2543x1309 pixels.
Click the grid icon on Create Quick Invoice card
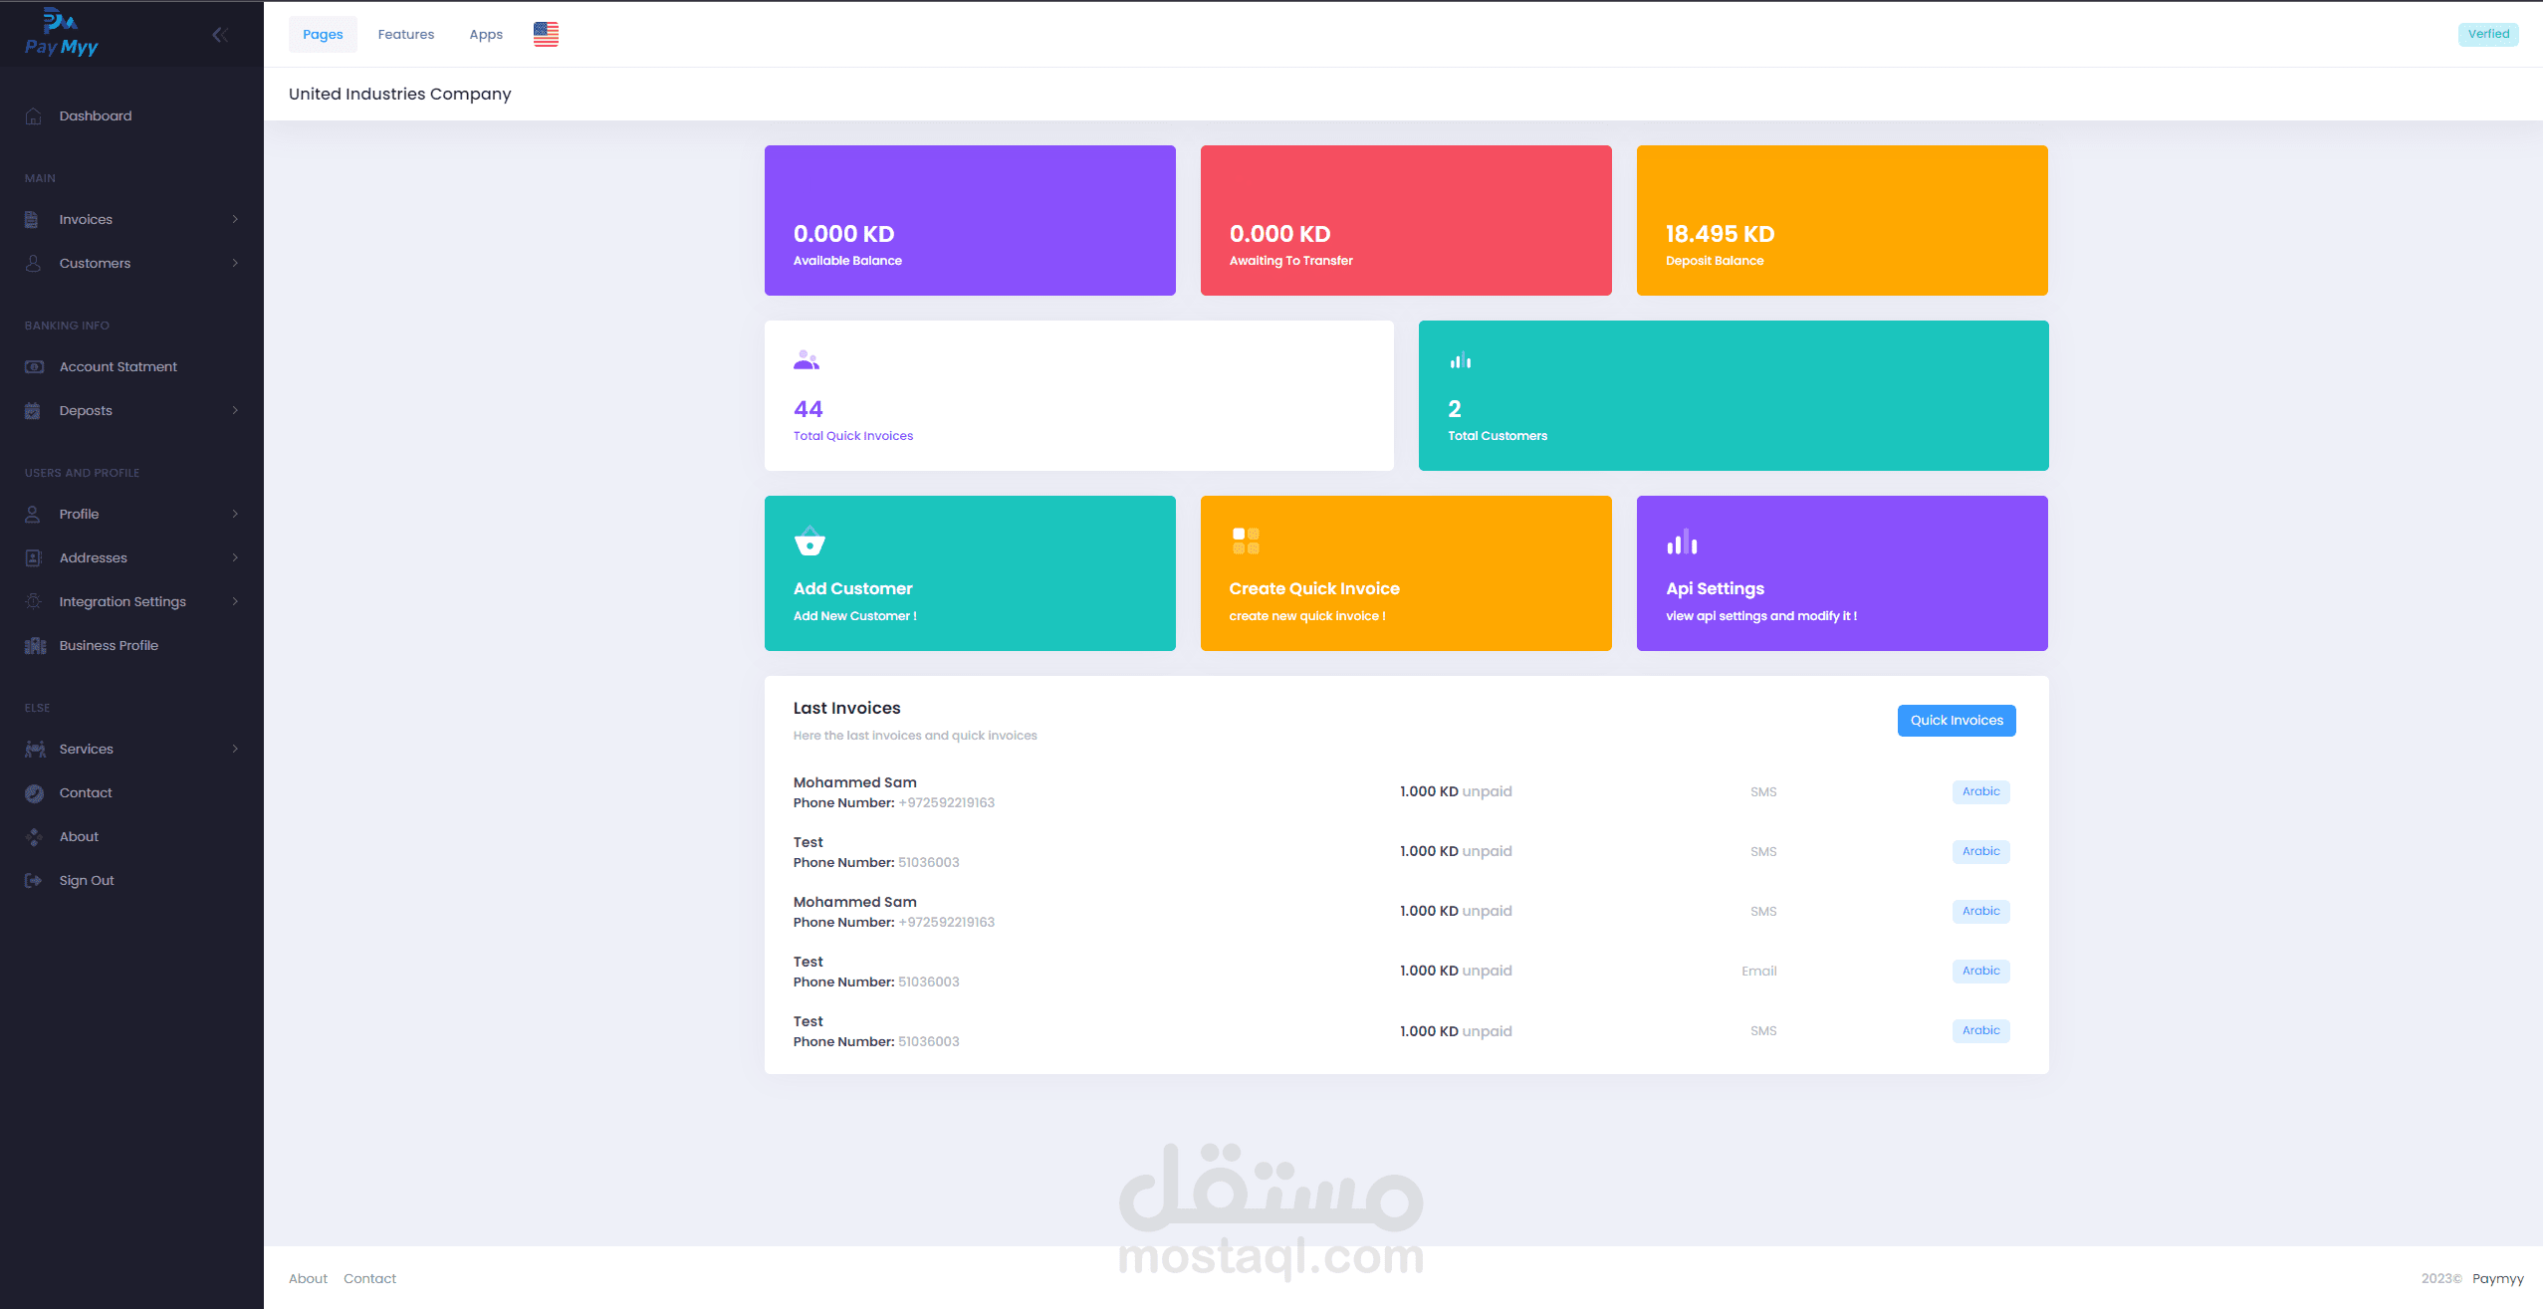coord(1246,542)
